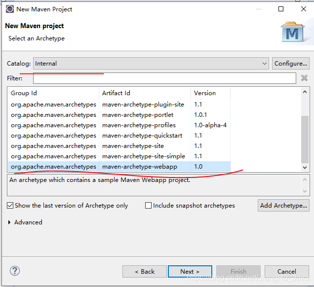This screenshot has height=287, width=314.
Task: Click the Add Archetype... button
Action: pos(283,206)
